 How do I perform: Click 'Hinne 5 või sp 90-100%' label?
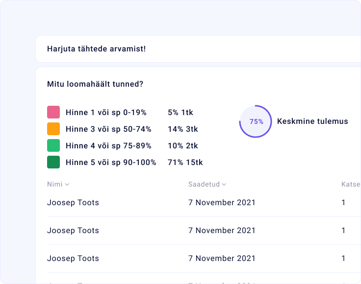click(x=111, y=163)
